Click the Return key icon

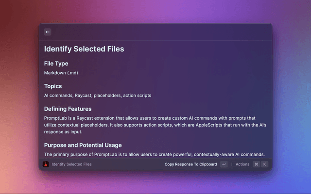point(224,164)
